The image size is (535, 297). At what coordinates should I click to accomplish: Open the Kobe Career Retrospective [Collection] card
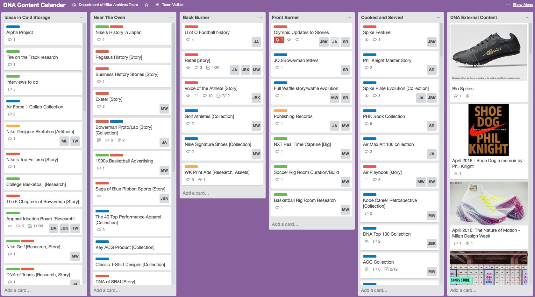(x=399, y=206)
